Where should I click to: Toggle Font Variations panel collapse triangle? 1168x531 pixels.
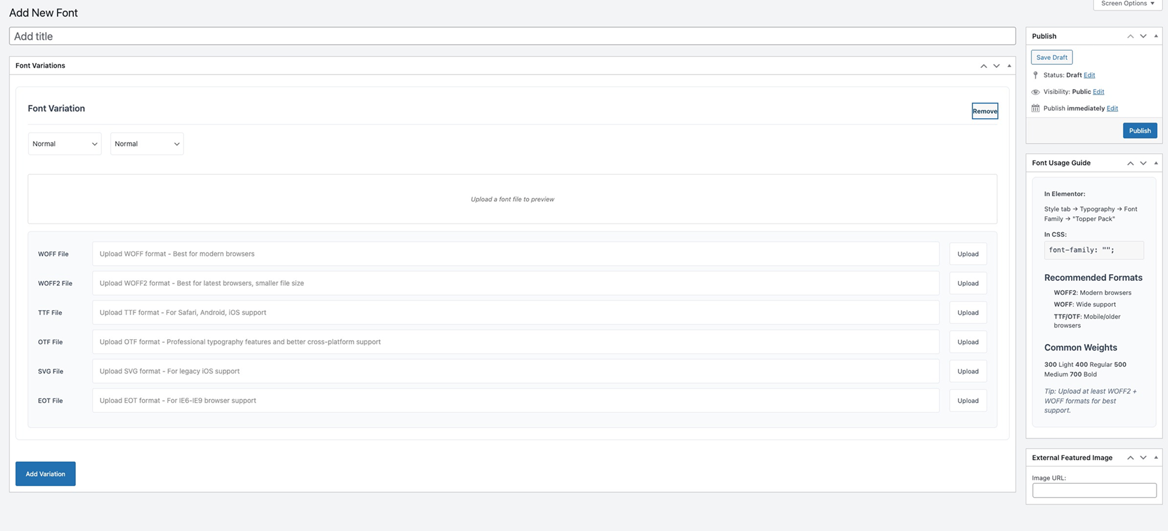pyautogui.click(x=1009, y=66)
